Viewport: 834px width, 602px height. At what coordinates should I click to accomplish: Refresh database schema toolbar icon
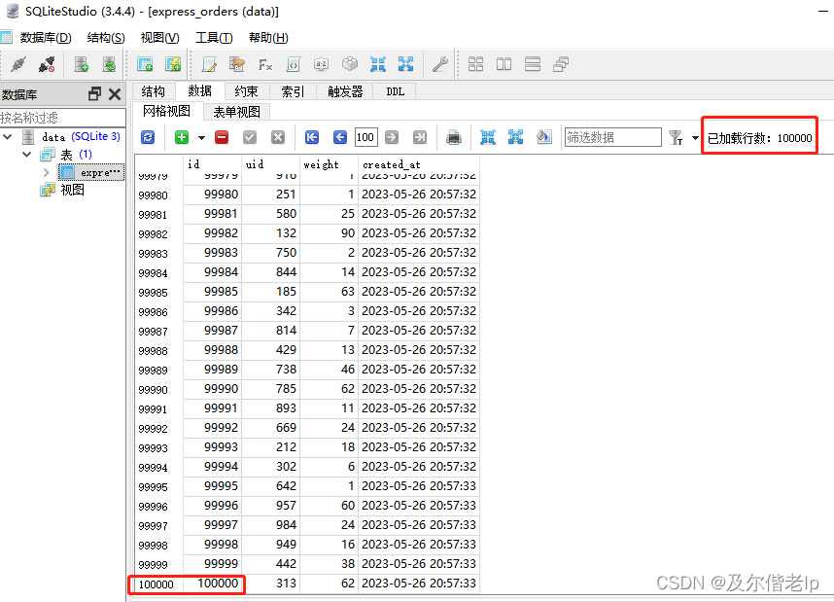point(109,64)
